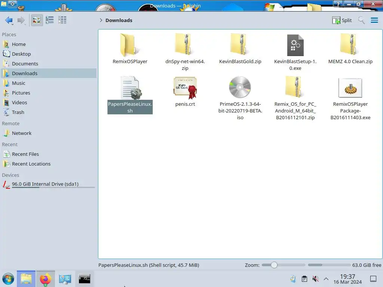Launch Firefox from the taskbar
383x287 pixels.
45,279
